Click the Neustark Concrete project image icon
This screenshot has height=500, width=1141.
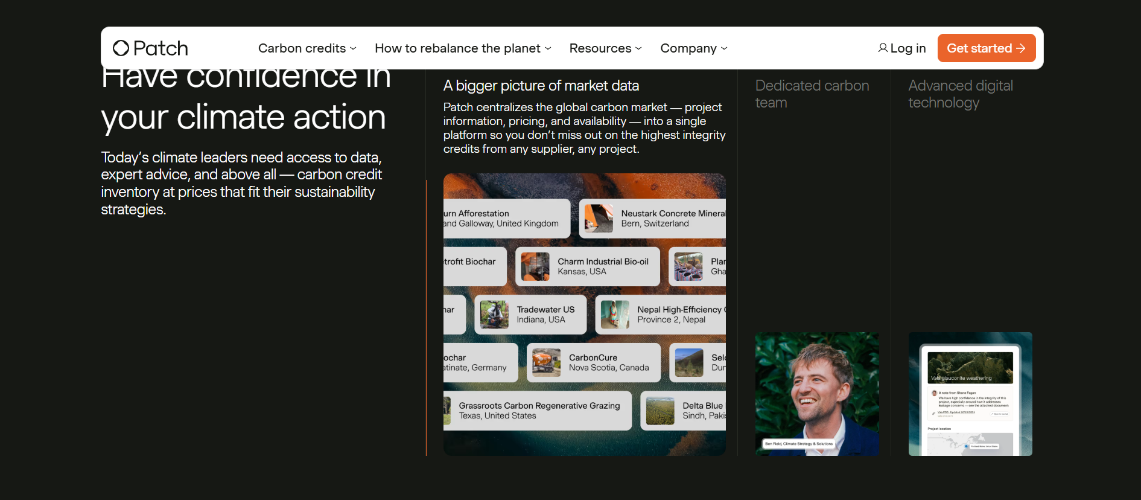tap(599, 219)
